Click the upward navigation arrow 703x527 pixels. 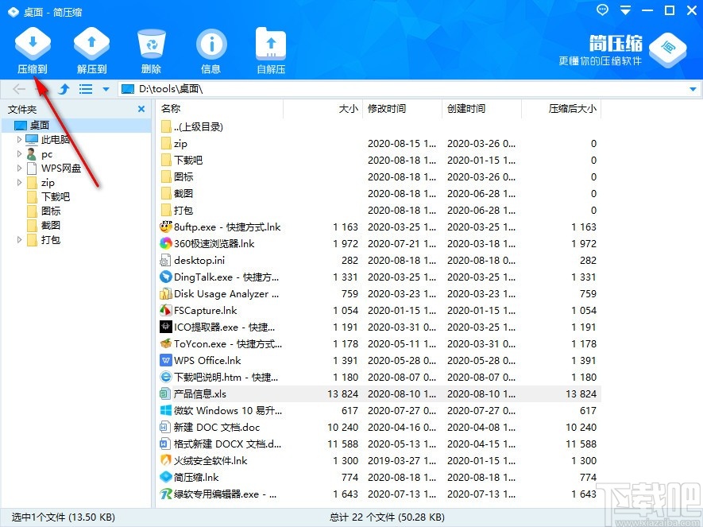[63, 88]
